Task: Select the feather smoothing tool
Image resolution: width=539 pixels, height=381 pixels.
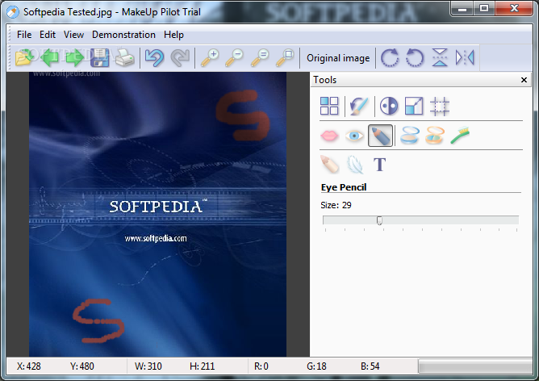Action: pyautogui.click(x=355, y=165)
